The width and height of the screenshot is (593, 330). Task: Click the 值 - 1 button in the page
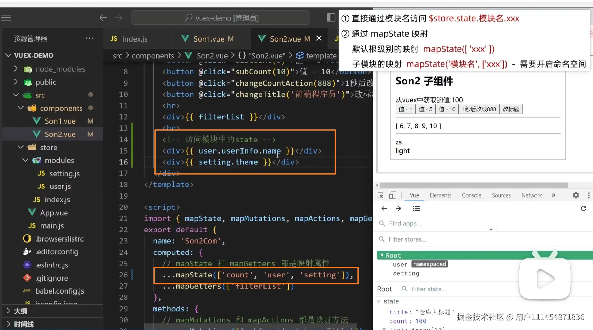(x=405, y=109)
